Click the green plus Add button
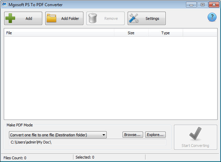Screen dimensions: 221x162 (x=23, y=18)
